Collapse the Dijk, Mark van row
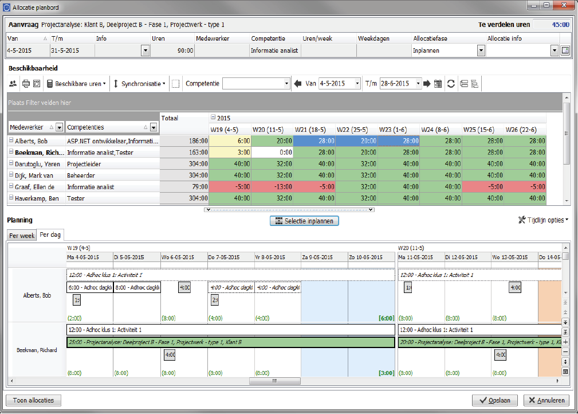The image size is (578, 414). click(x=11, y=174)
